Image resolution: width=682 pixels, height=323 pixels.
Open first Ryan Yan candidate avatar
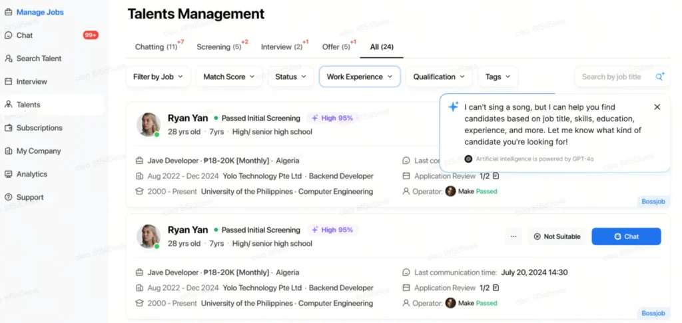[149, 125]
